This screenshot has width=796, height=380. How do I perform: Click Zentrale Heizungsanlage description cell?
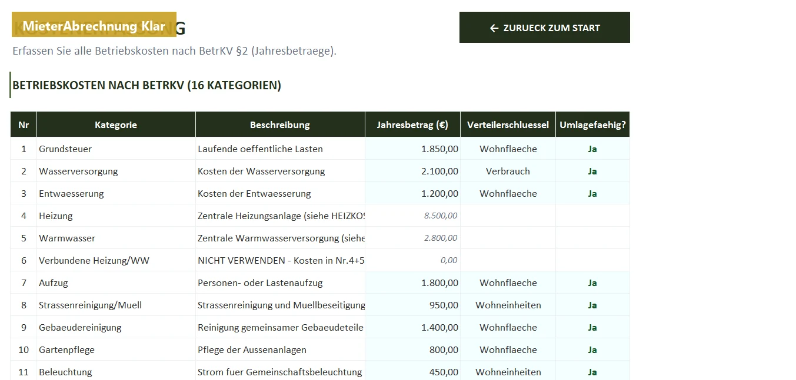pos(280,216)
